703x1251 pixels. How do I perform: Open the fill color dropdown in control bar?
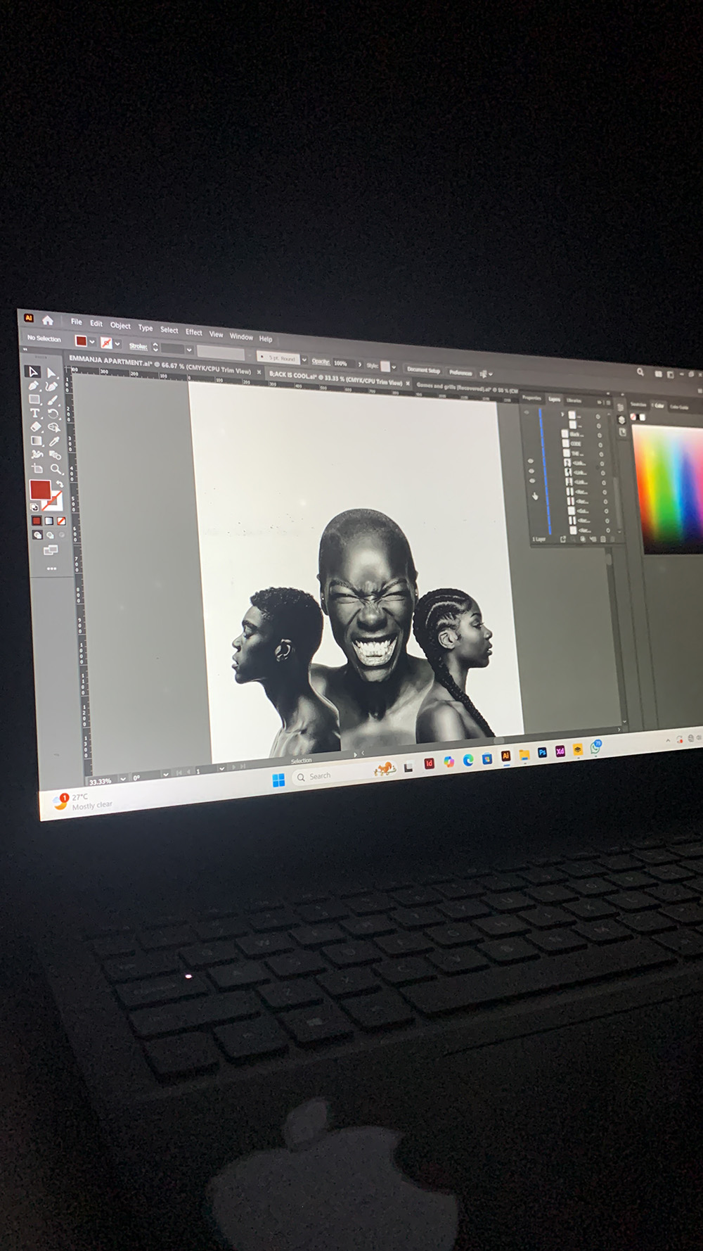pyautogui.click(x=92, y=342)
